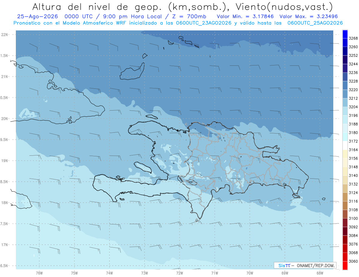359x277 pixels.
Task: Click the colorbar label 3148
Action: point(353,167)
